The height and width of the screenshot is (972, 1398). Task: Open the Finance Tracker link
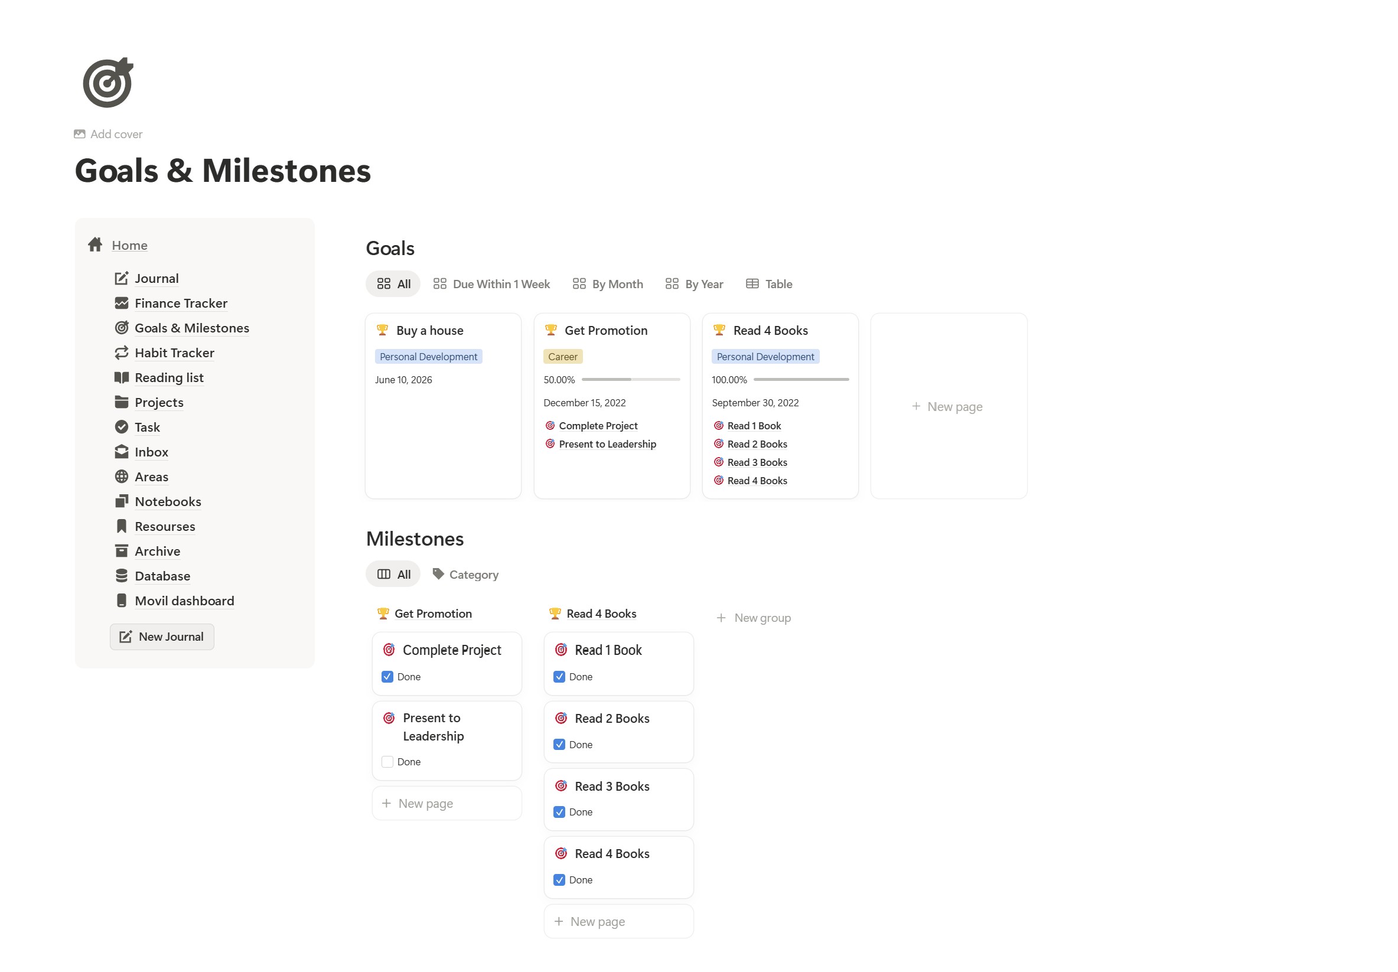(x=181, y=303)
